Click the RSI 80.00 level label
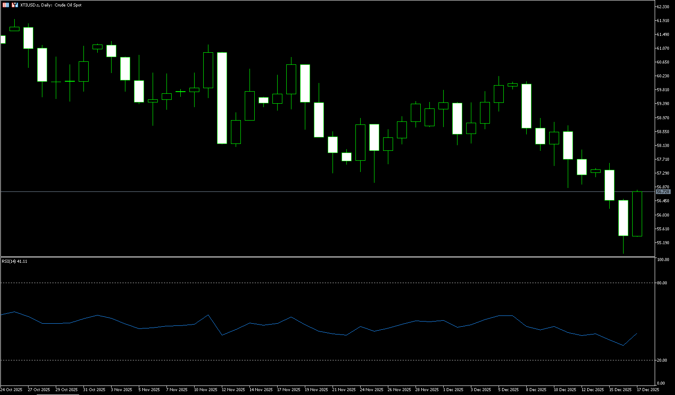Screen dimensions: 675x395 click(x=662, y=283)
